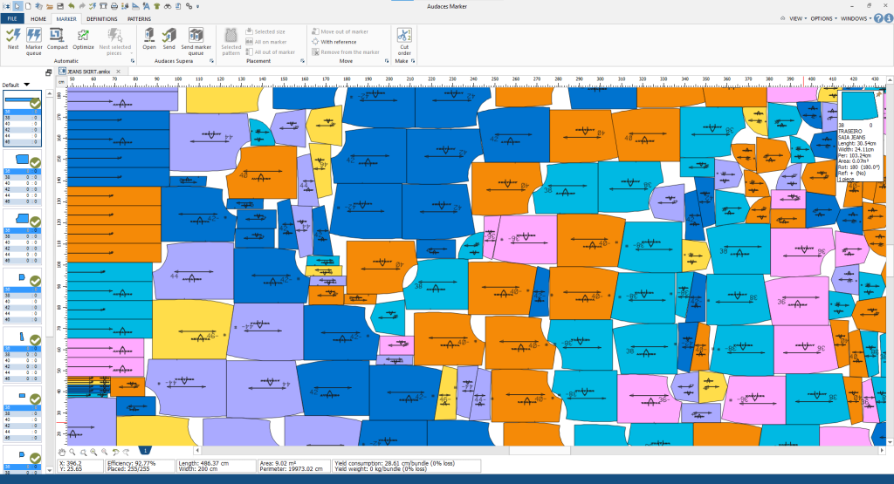Image resolution: width=894 pixels, height=484 pixels.
Task: Close the JEANS SKIRT.amkx tab
Action: click(119, 72)
